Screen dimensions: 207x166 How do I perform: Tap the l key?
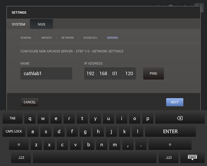(x=137, y=131)
